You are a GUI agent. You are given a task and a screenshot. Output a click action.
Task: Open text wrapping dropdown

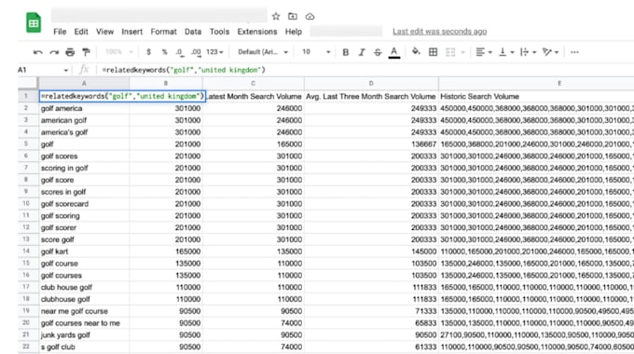[x=529, y=52]
